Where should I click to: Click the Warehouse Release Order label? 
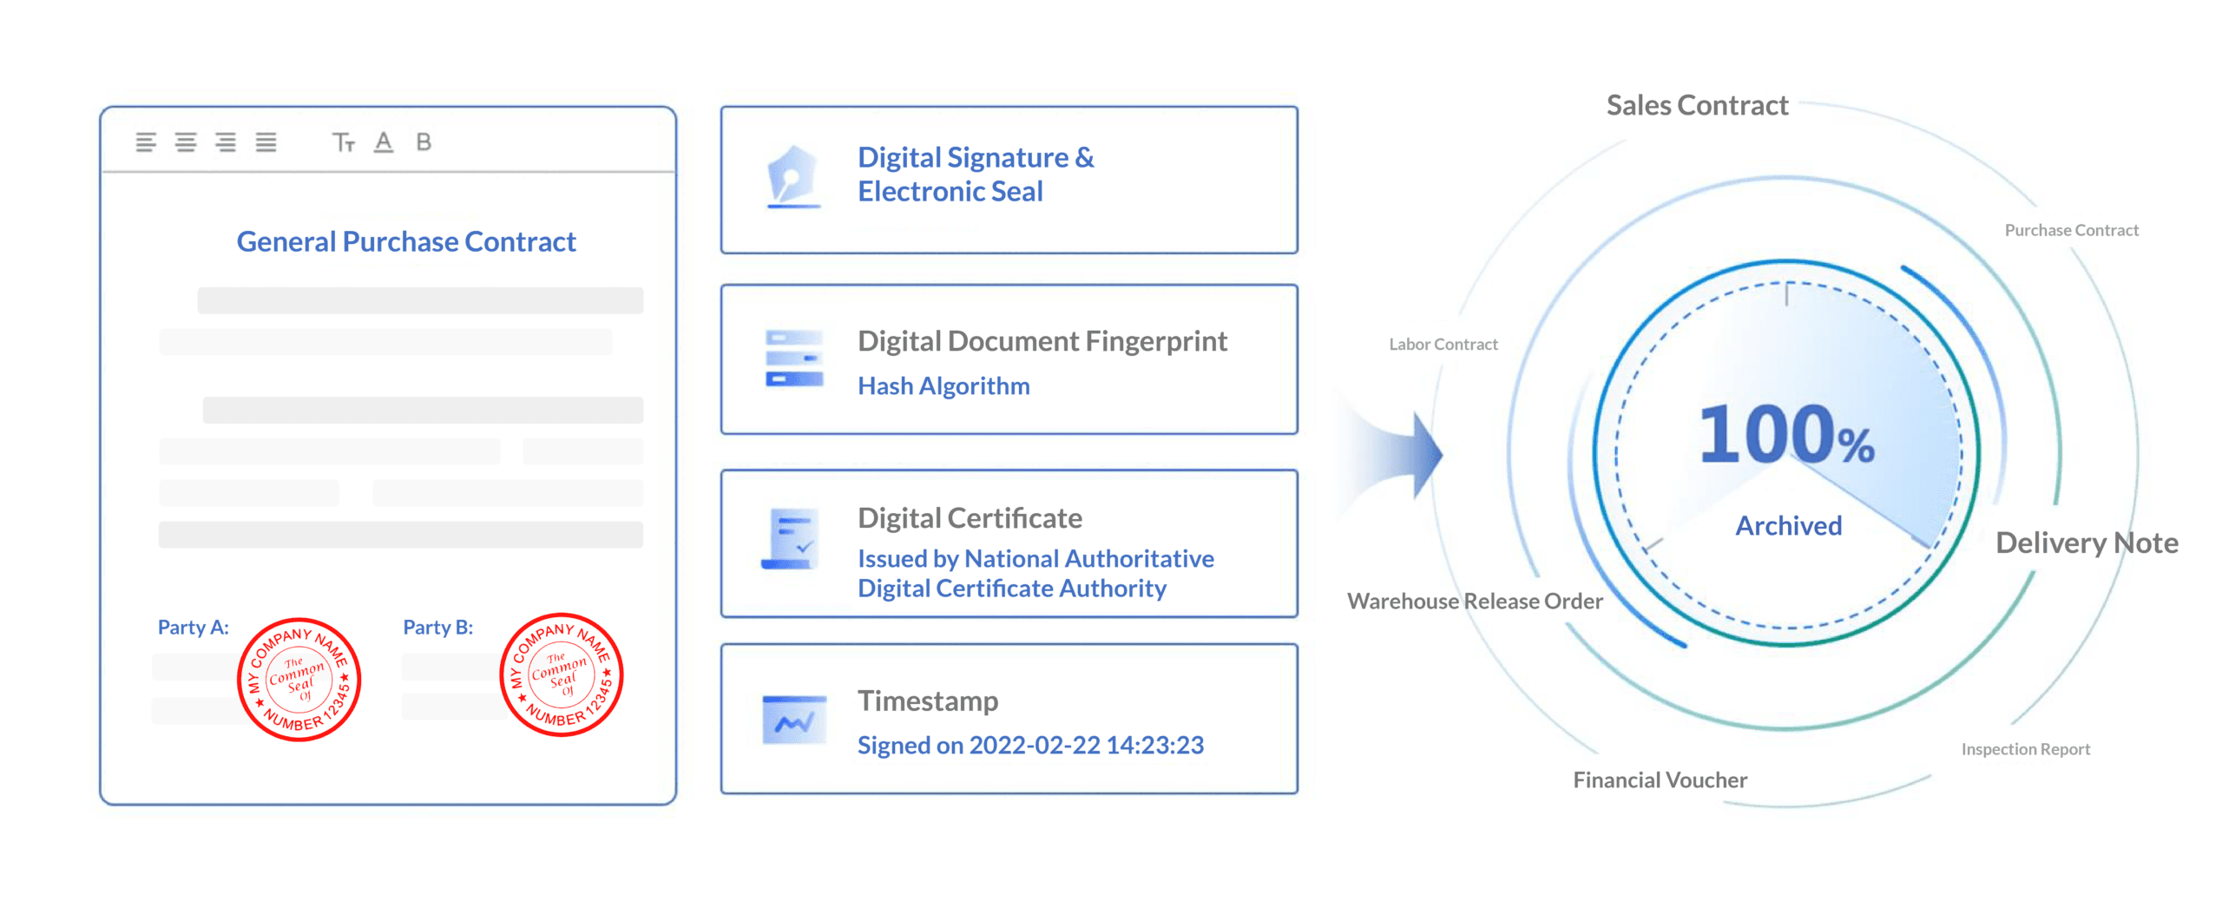1475,601
